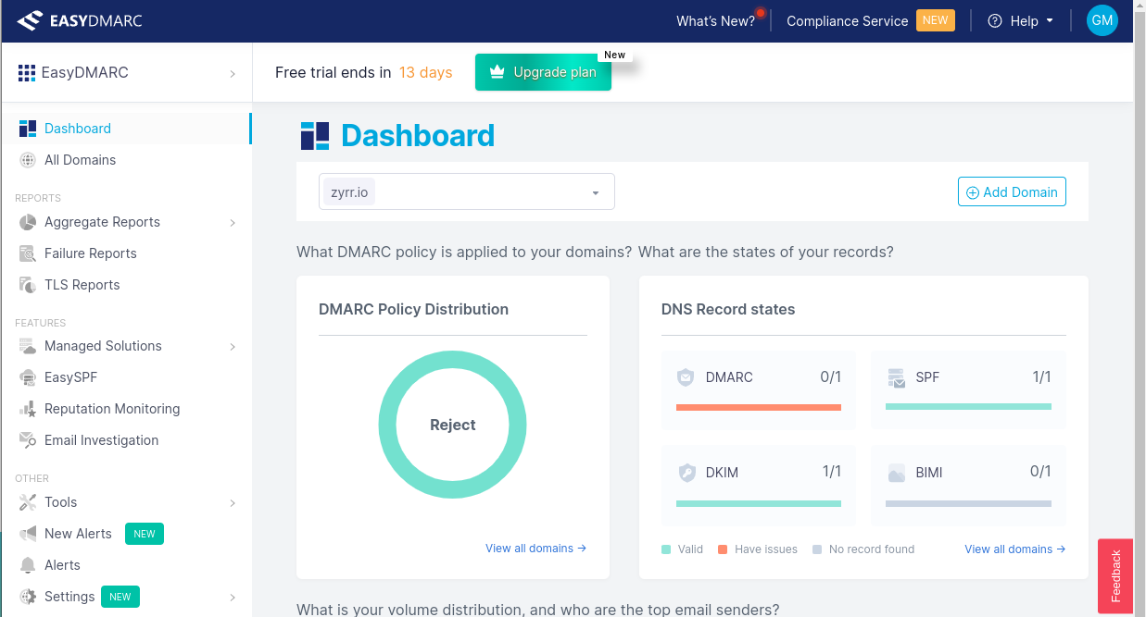Image resolution: width=1146 pixels, height=617 pixels.
Task: Click the GM profile avatar
Action: (x=1102, y=19)
